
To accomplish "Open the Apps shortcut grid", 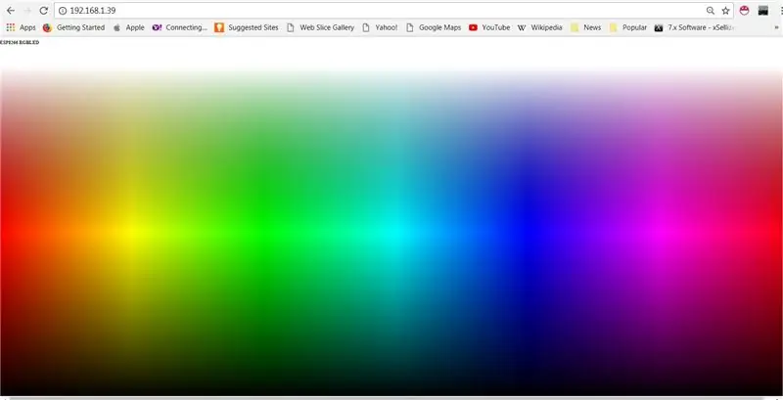I will [x=21, y=27].
